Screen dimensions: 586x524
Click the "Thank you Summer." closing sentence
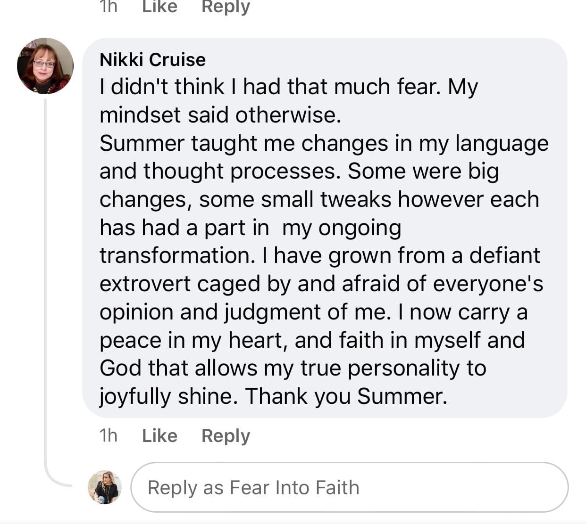346,396
